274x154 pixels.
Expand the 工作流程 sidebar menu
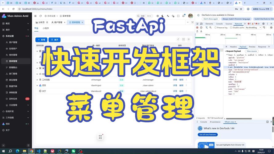pos(16,118)
